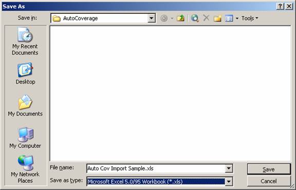Click the Cancel button

coord(269,181)
